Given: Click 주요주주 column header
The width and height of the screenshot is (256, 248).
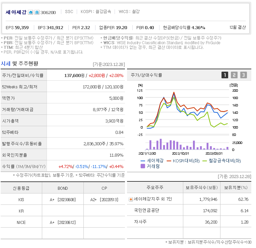Looking at the screenshot, I should coord(155,187).
